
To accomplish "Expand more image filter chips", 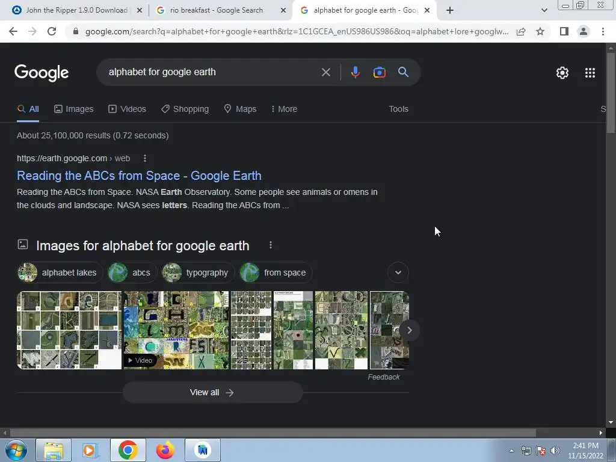I will 398,273.
